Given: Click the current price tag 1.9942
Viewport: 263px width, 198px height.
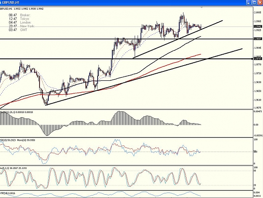Looking at the screenshot, I should [258, 26].
